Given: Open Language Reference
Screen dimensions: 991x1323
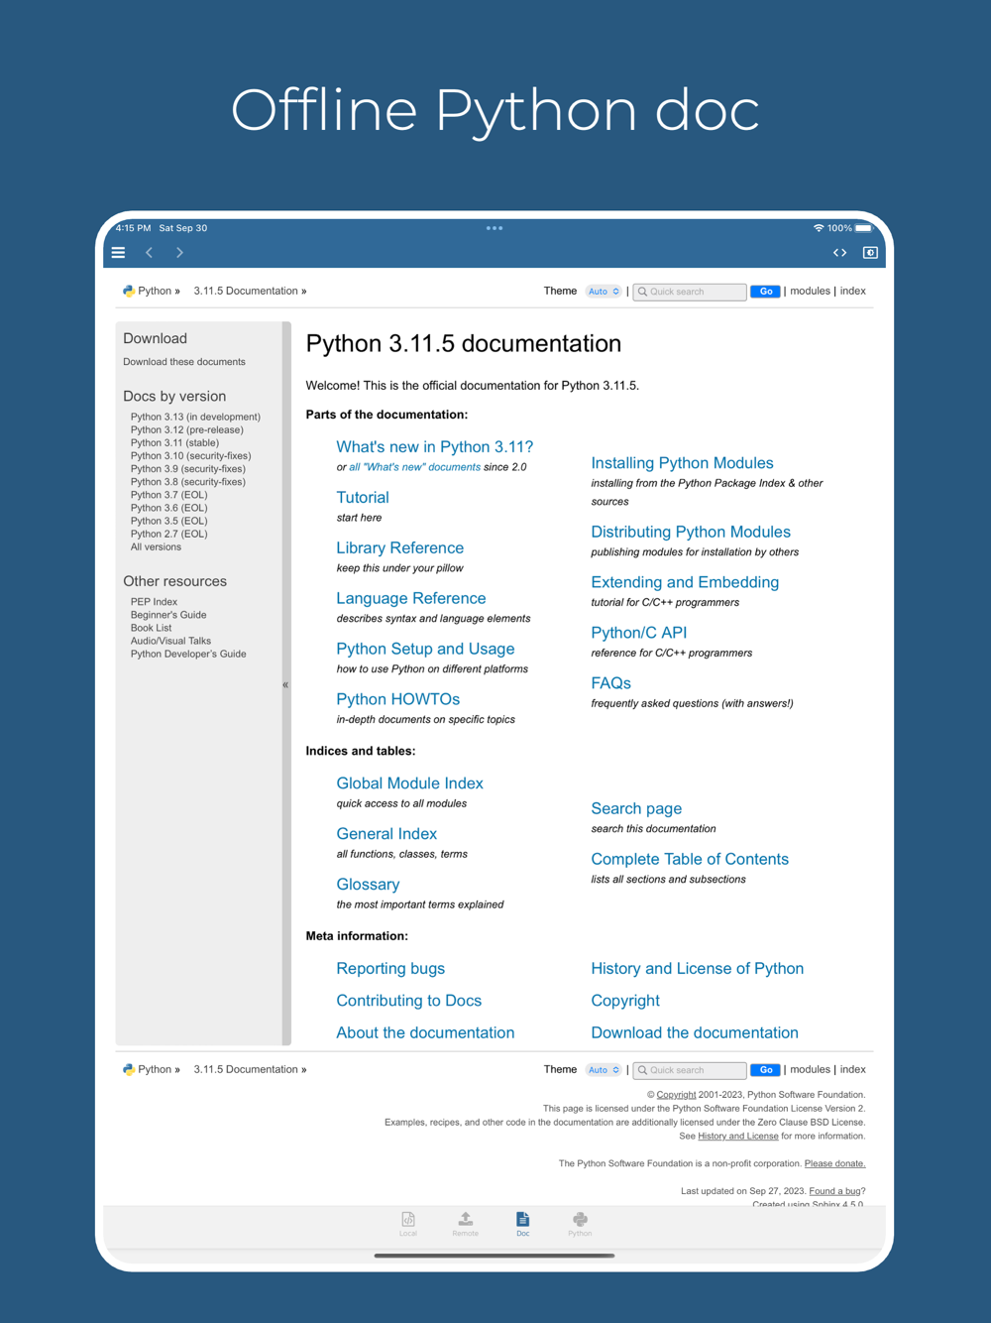Looking at the screenshot, I should (x=410, y=598).
